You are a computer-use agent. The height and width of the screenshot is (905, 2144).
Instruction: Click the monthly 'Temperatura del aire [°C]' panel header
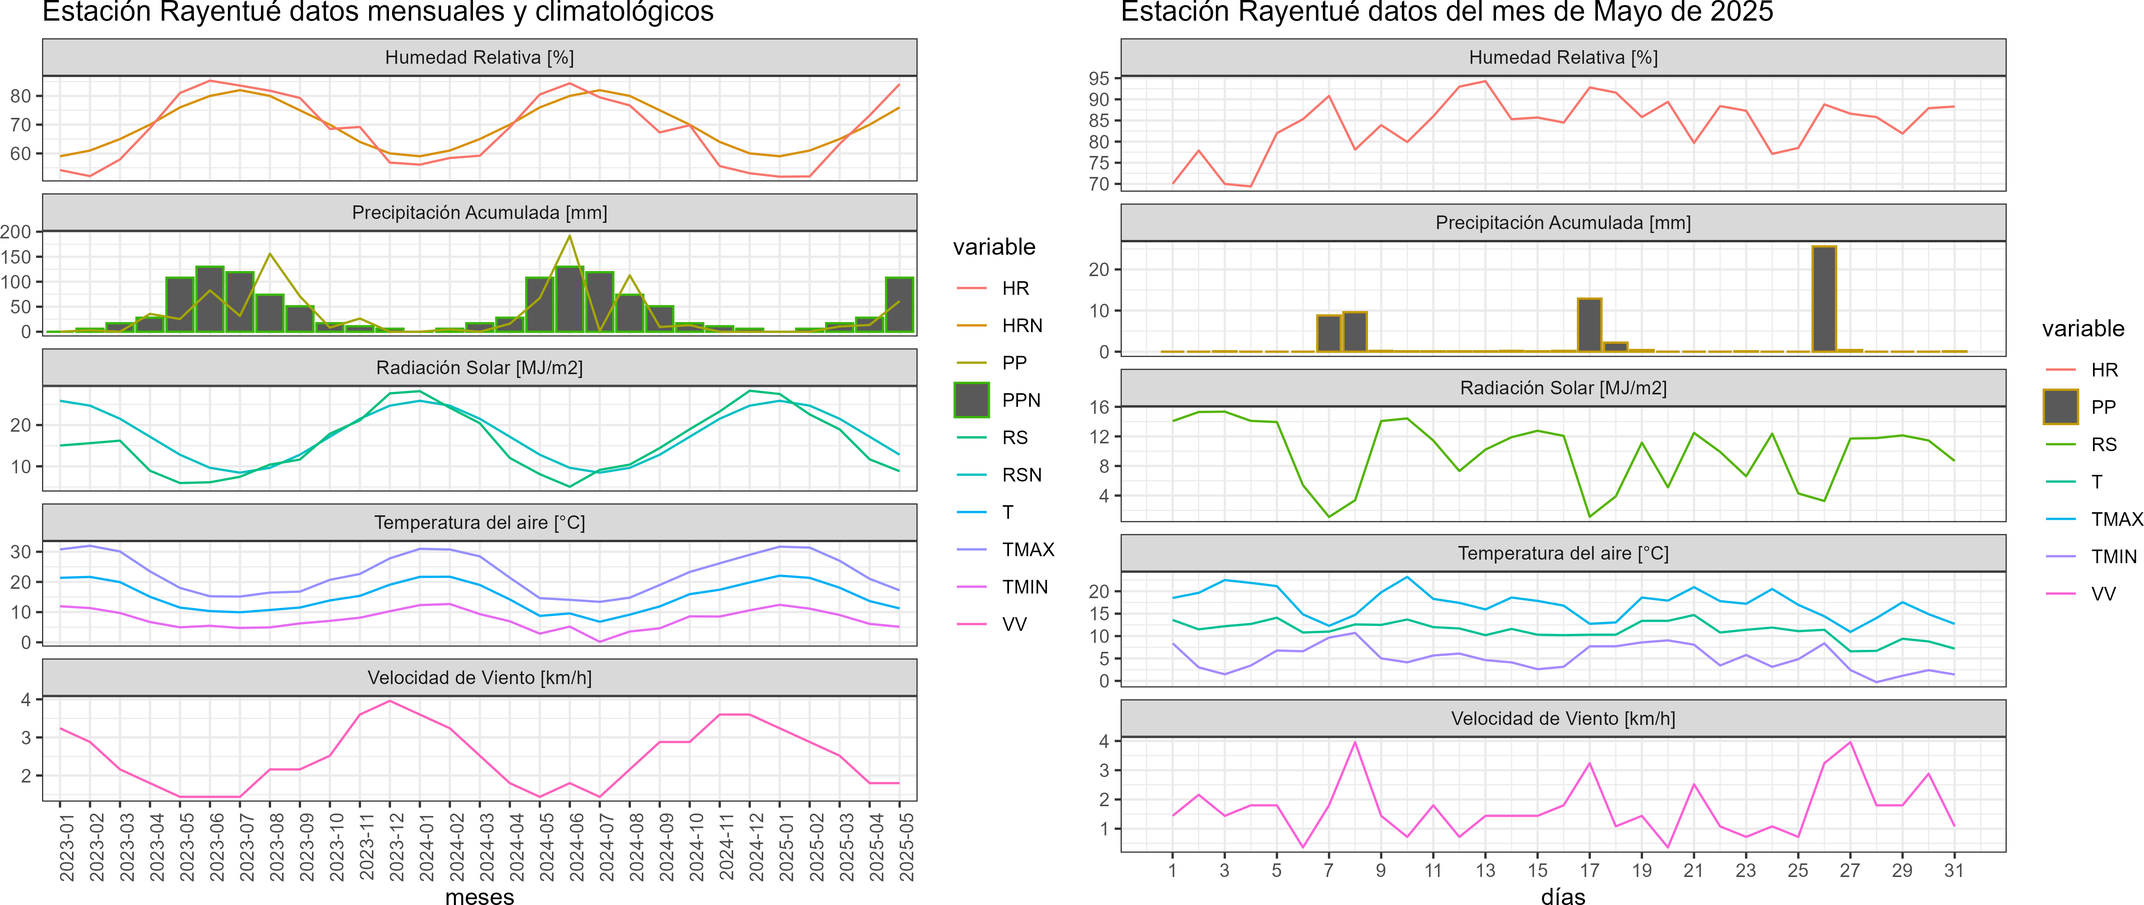tap(479, 522)
